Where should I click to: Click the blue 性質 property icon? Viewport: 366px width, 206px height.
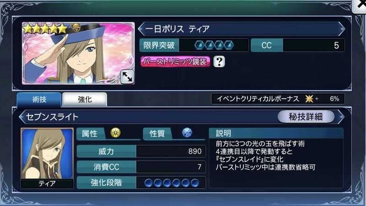coord(187,133)
